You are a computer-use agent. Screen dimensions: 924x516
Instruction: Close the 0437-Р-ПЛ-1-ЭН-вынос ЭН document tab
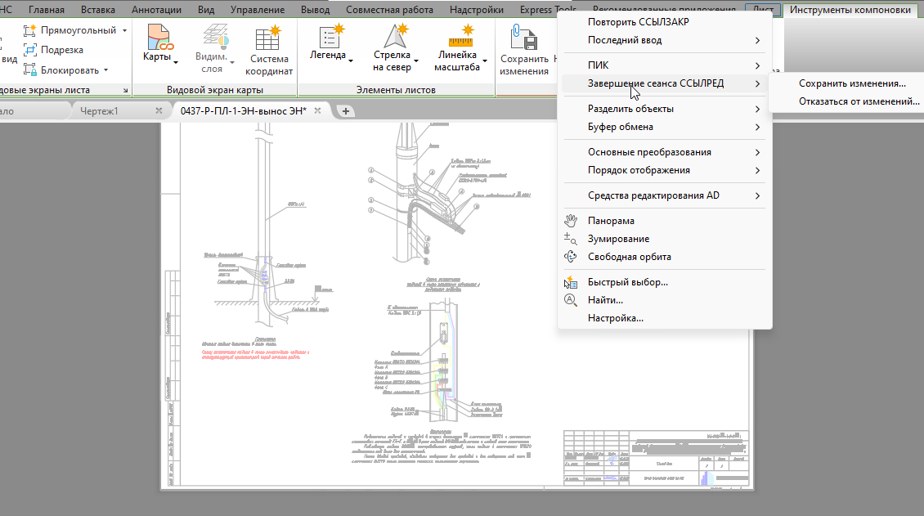point(317,110)
